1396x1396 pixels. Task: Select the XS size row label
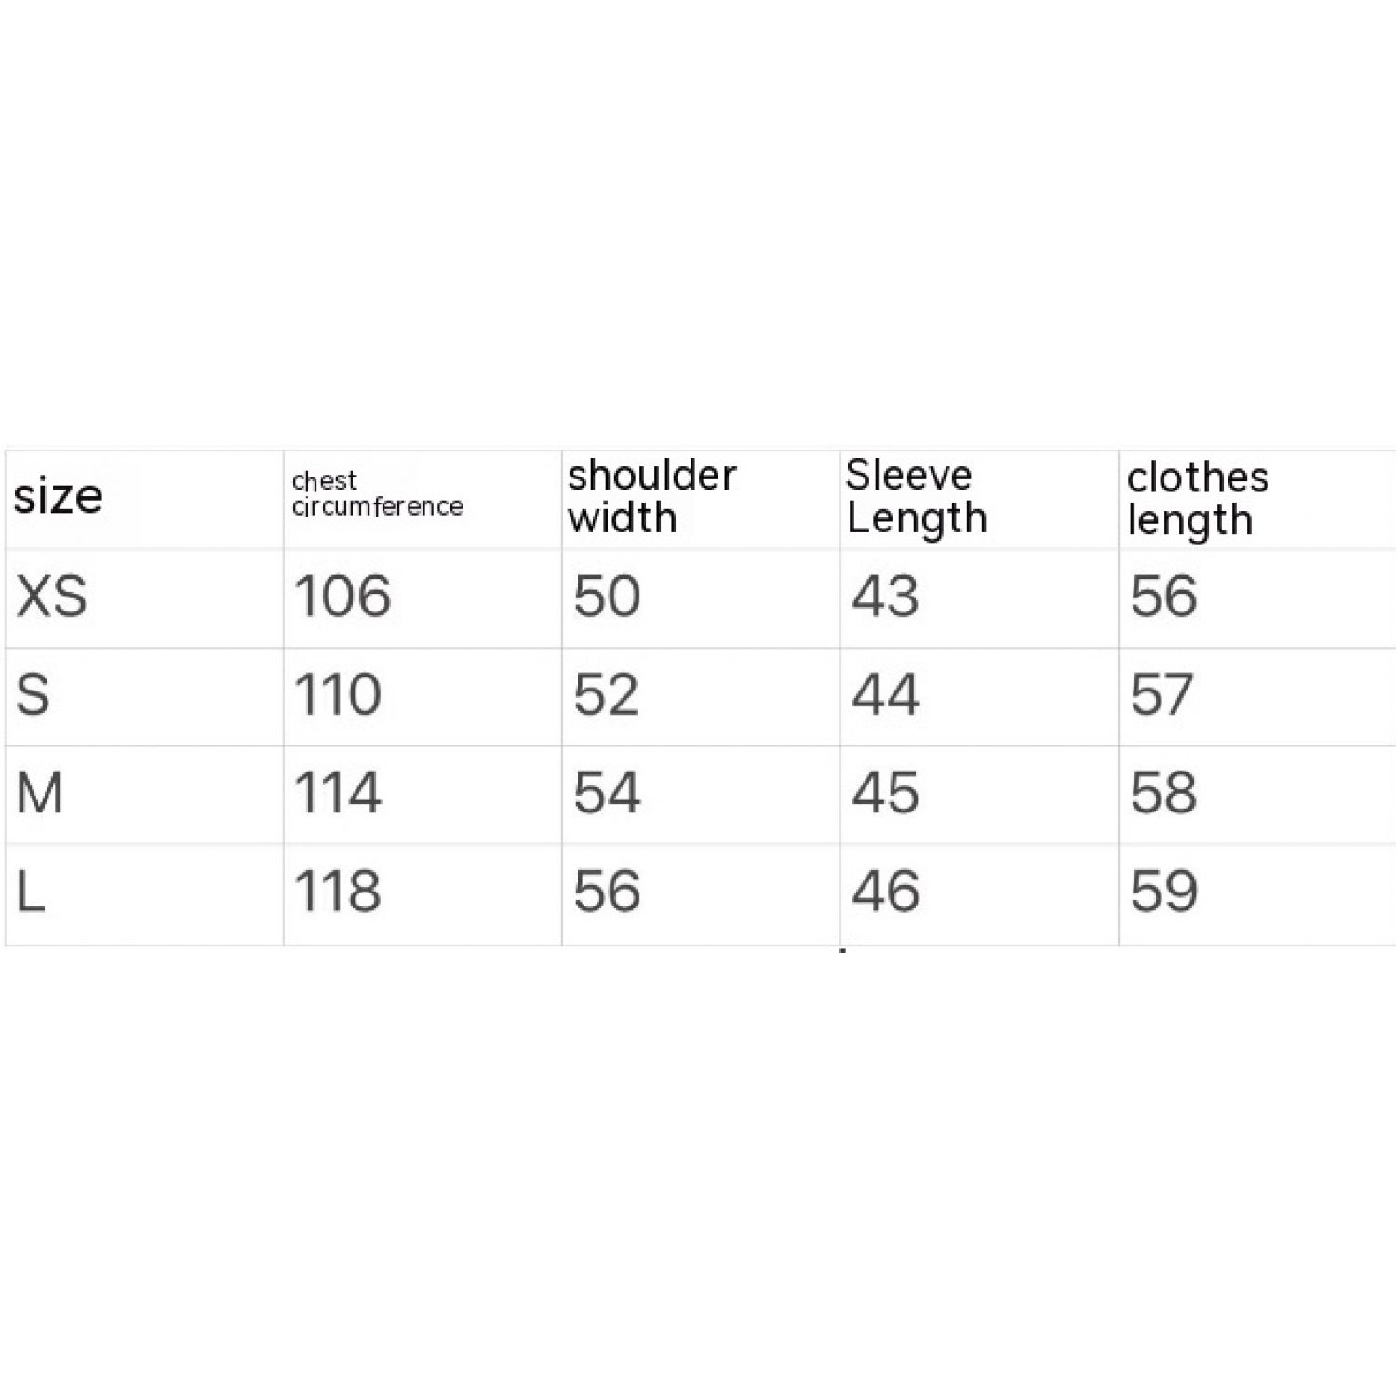[52, 596]
